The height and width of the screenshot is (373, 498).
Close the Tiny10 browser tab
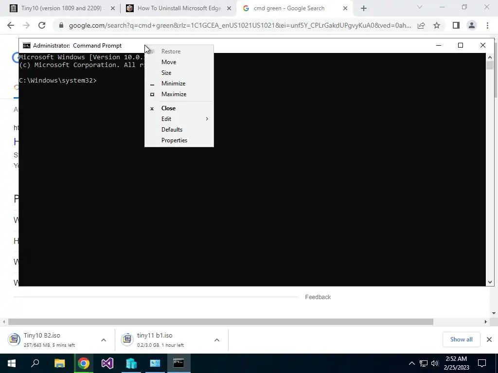113,9
